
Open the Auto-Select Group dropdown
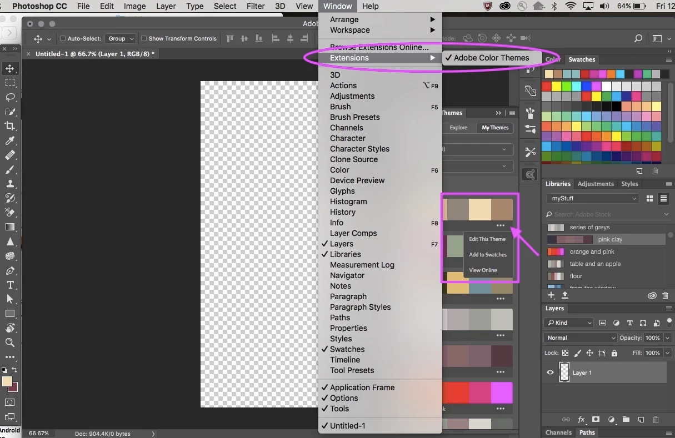point(121,38)
